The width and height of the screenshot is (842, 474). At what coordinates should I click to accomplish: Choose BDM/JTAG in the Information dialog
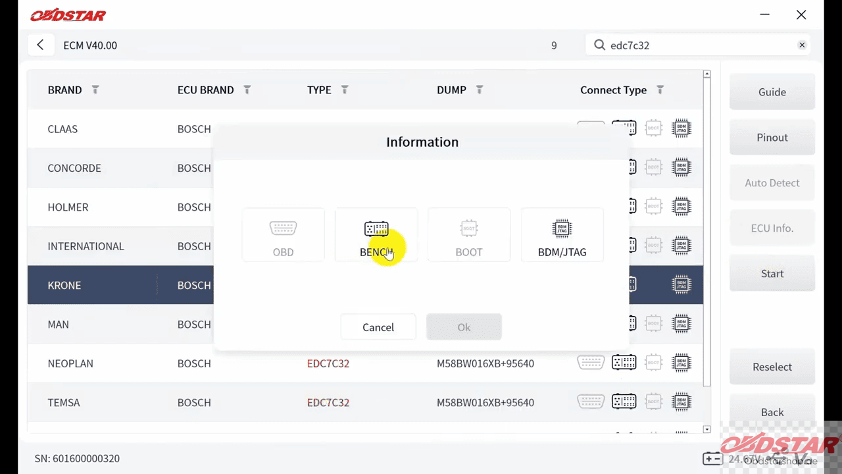click(562, 235)
